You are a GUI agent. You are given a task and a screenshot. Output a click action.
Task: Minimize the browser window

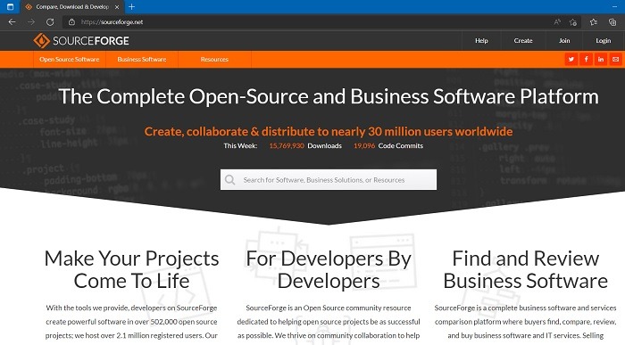tap(614, 7)
